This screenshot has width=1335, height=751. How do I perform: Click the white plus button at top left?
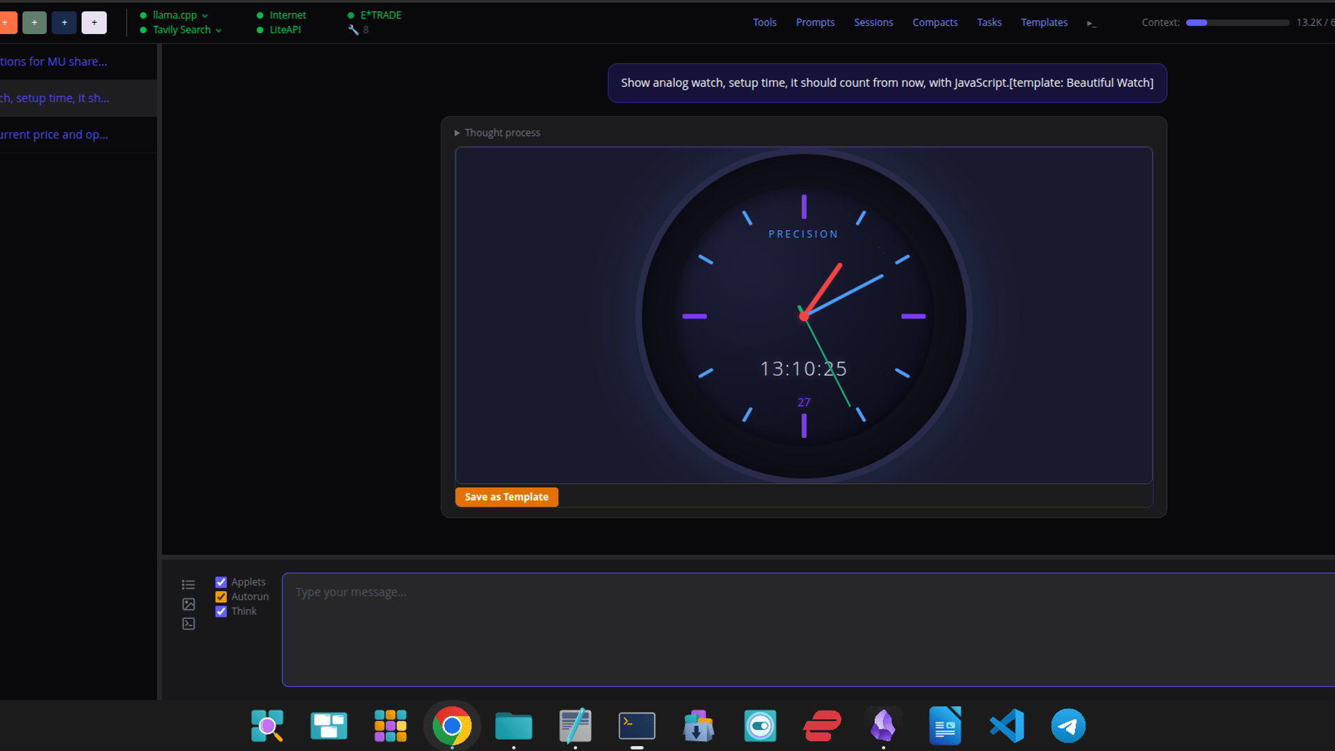tap(94, 22)
